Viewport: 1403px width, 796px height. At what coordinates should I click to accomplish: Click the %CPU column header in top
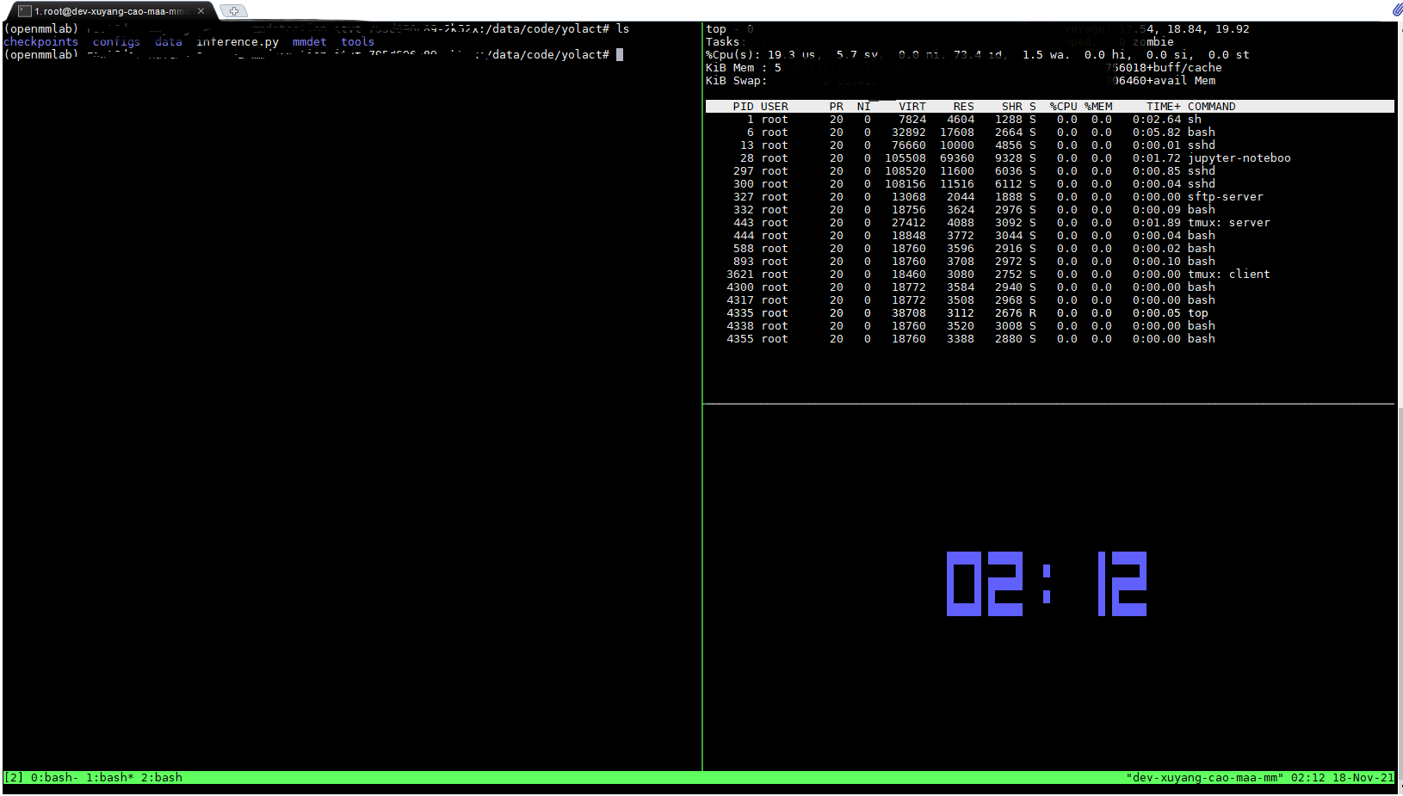(x=1064, y=107)
